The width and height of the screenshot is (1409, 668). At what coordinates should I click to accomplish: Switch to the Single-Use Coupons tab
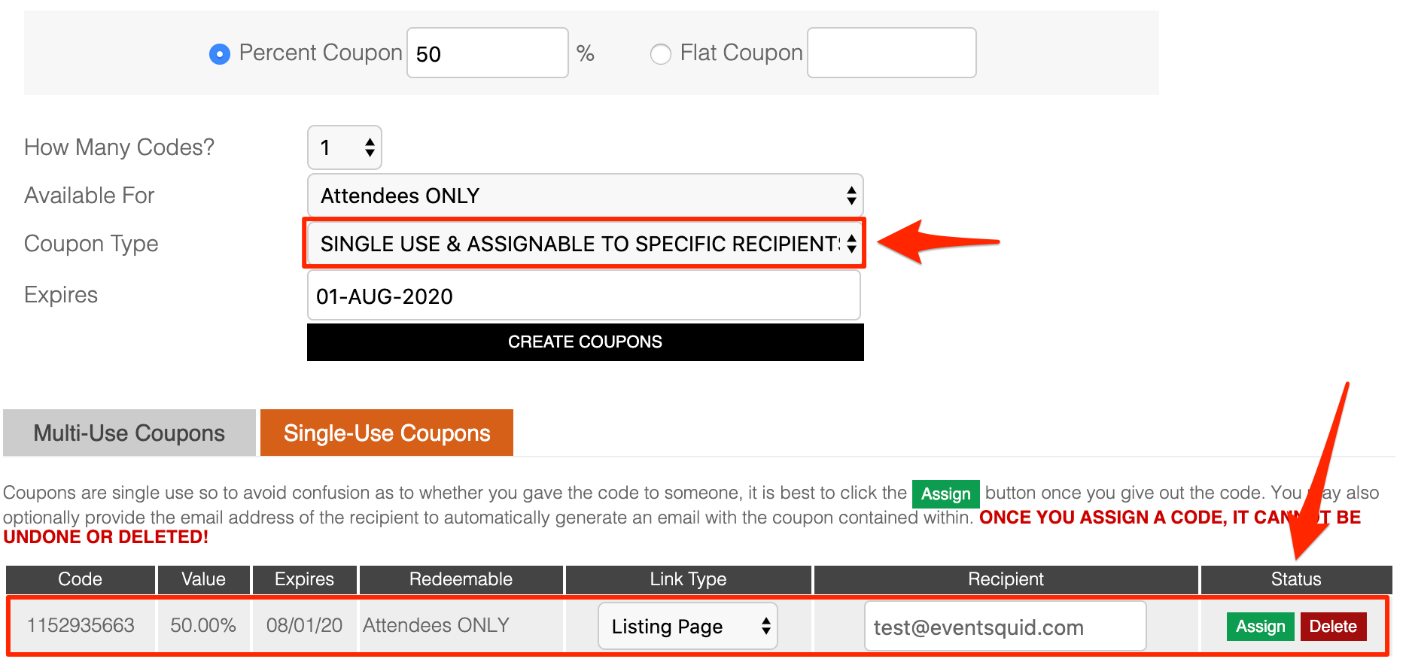click(x=387, y=433)
